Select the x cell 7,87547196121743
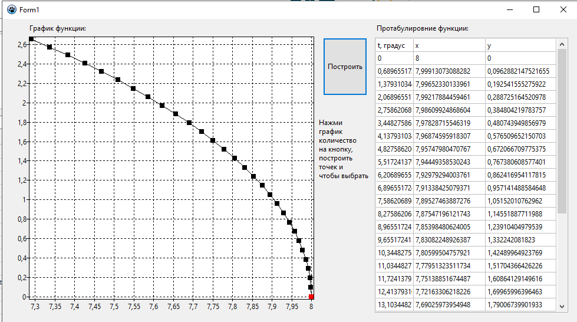Image resolution: width=577 pixels, height=322 pixels. coord(449,214)
